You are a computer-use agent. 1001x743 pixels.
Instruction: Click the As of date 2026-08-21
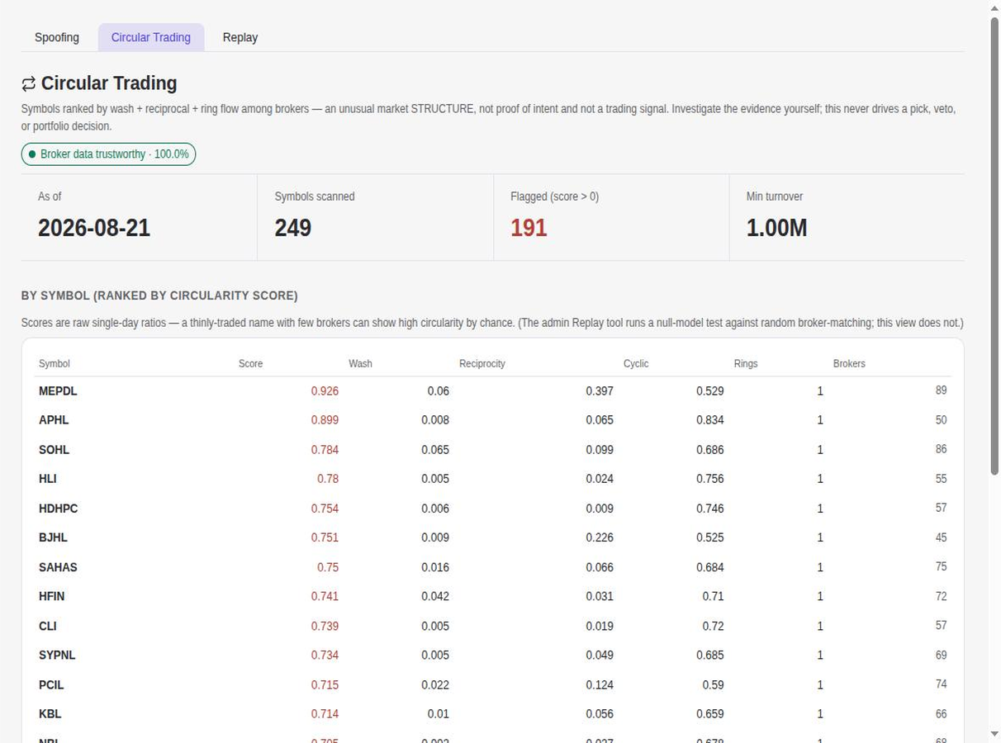[x=94, y=228]
